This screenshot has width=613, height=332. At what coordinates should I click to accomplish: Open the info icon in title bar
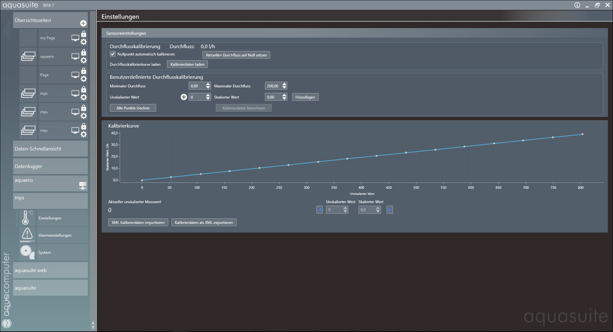click(x=577, y=5)
